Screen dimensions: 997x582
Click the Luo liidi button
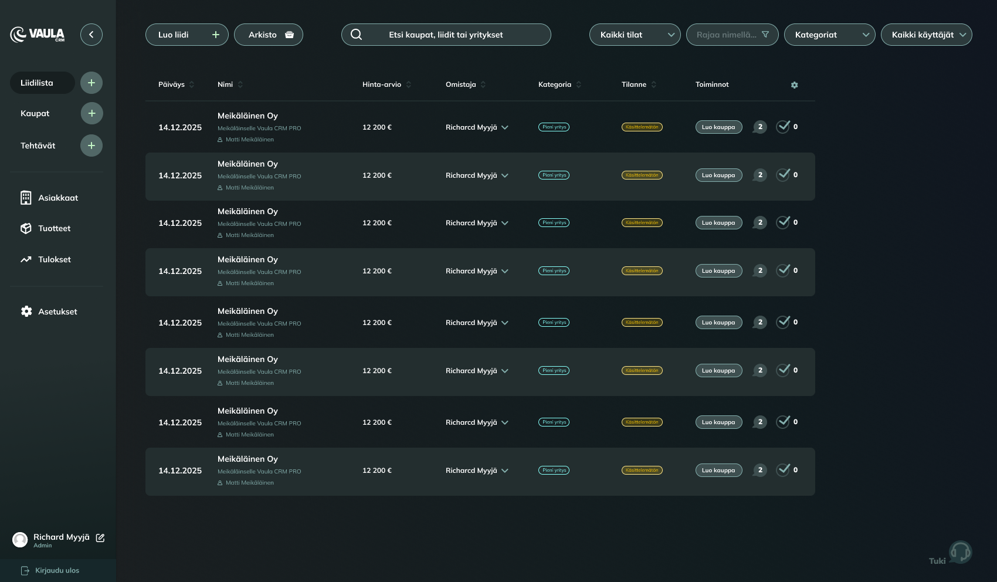click(x=186, y=35)
